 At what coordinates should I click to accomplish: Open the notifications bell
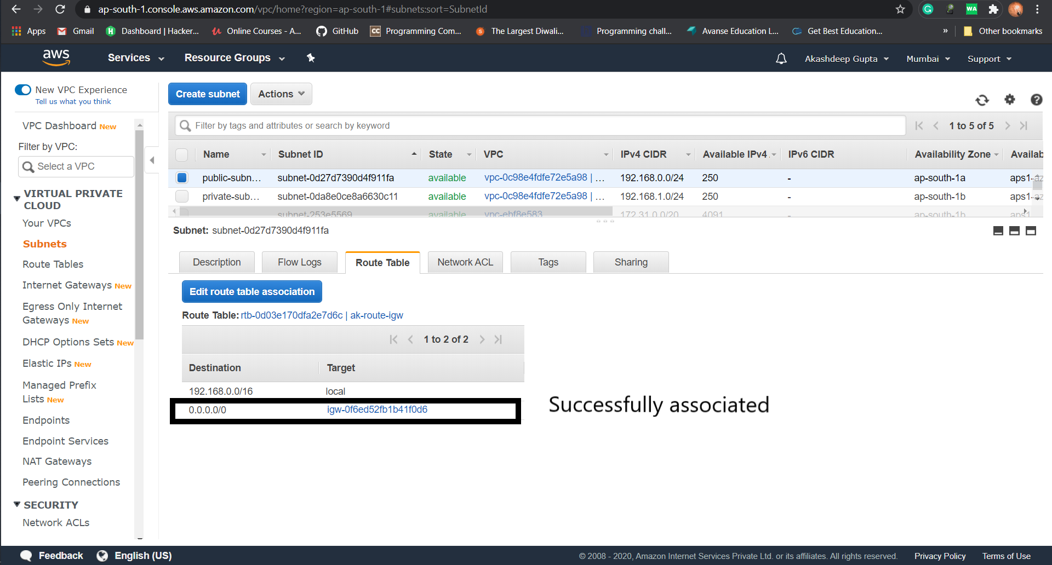(x=781, y=58)
